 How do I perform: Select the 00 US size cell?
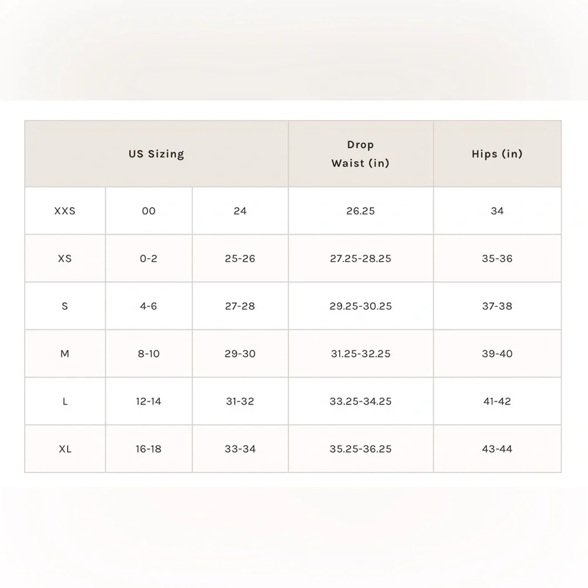click(149, 211)
